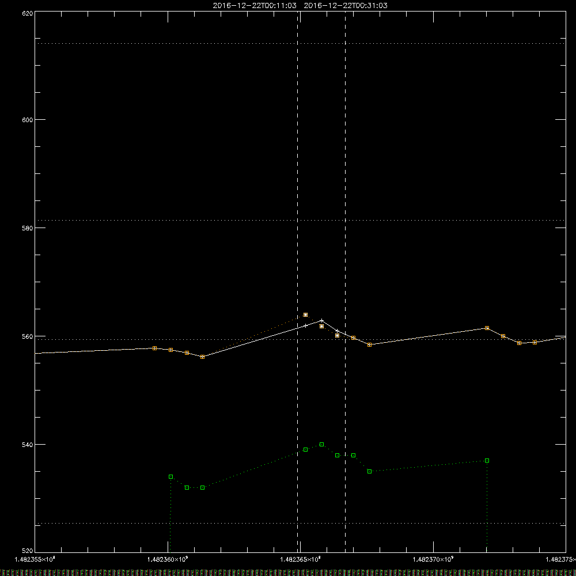The height and width of the screenshot is (576, 576).
Task: Click the y-axis label 600
Action: (x=28, y=120)
